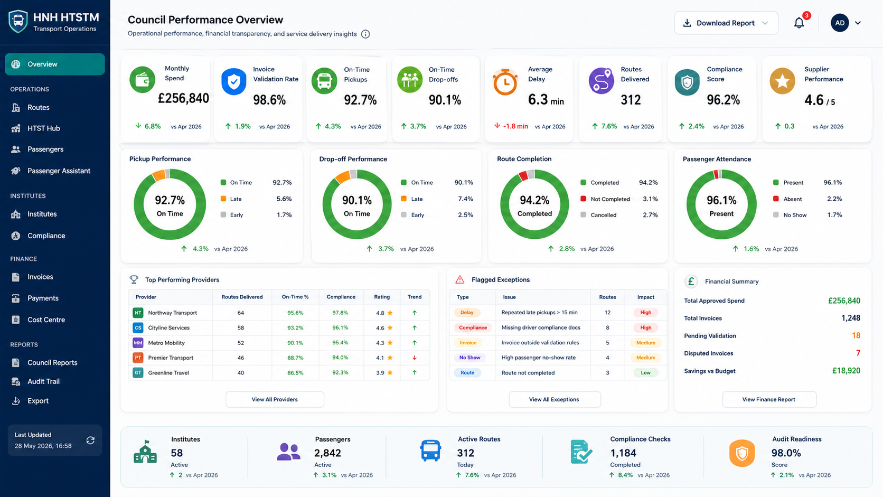Click the View All Providers button
Image resolution: width=883 pixels, height=497 pixels.
click(275, 399)
